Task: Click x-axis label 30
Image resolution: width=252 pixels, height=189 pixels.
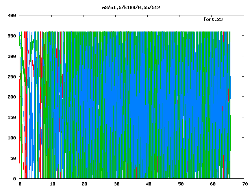Action: pyautogui.click(x=117, y=184)
